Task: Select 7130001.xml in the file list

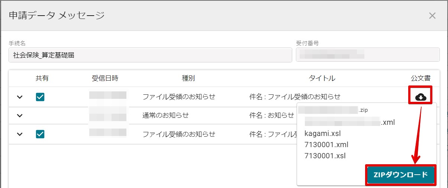Action: click(326, 145)
